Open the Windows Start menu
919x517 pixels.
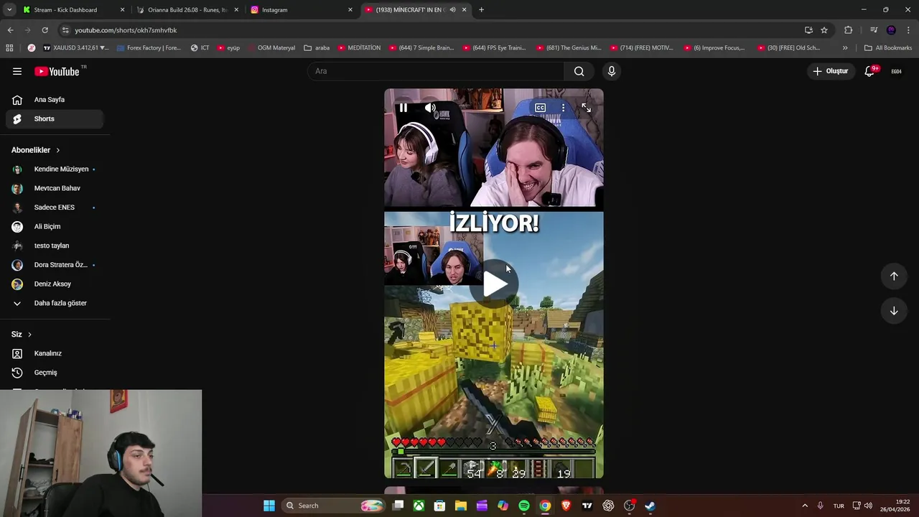pyautogui.click(x=269, y=506)
